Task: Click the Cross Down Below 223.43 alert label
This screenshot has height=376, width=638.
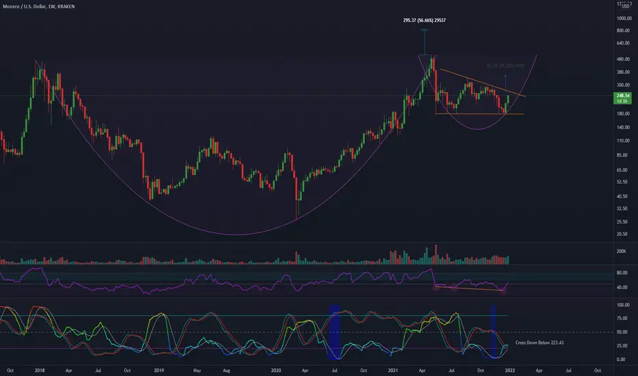Action: click(x=539, y=343)
